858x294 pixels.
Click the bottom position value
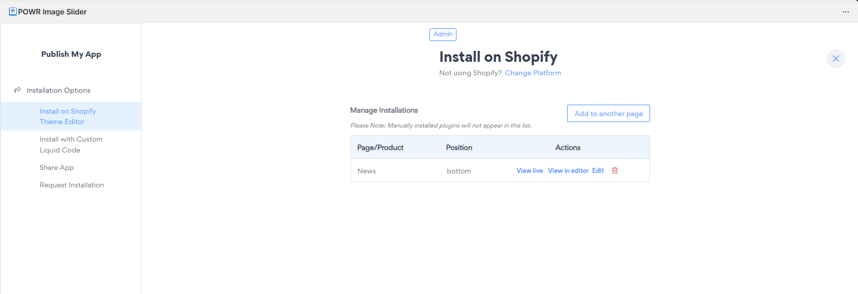(459, 171)
